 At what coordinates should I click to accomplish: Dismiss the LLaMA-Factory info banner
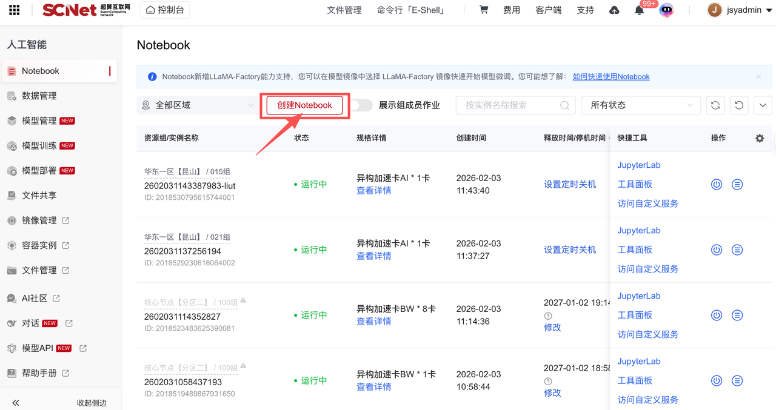click(758, 77)
